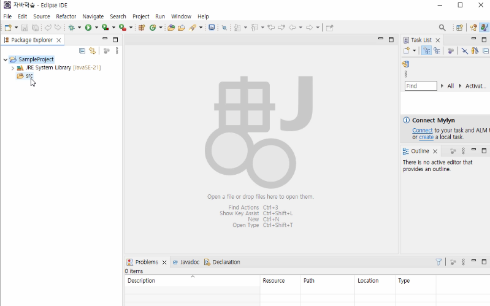Click New Task icon in Task List
Image resolution: width=490 pixels, height=306 pixels.
click(406, 51)
